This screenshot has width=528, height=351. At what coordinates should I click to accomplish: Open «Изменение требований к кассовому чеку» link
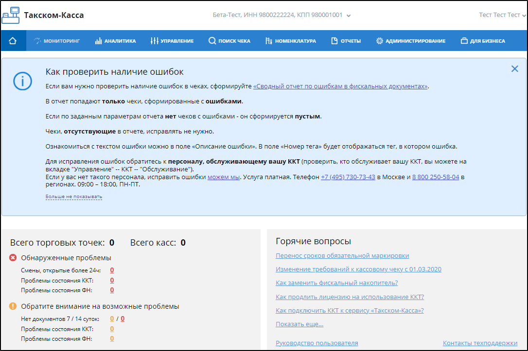click(358, 269)
